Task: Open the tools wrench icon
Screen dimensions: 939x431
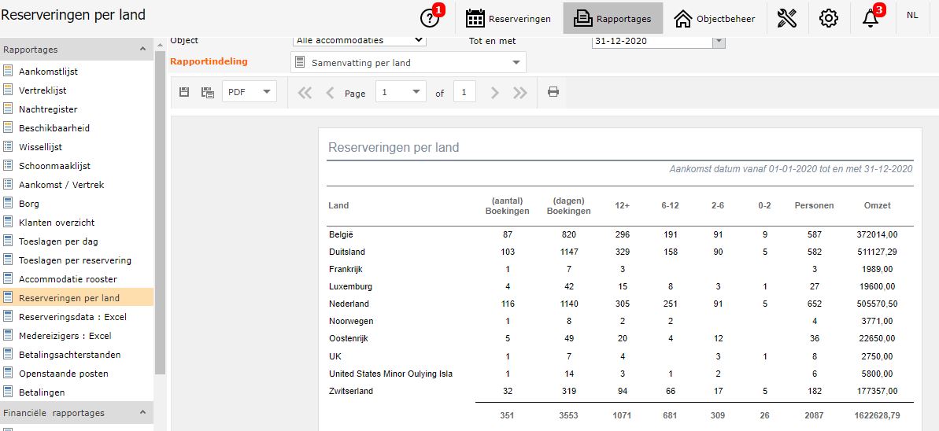Action: point(787,19)
